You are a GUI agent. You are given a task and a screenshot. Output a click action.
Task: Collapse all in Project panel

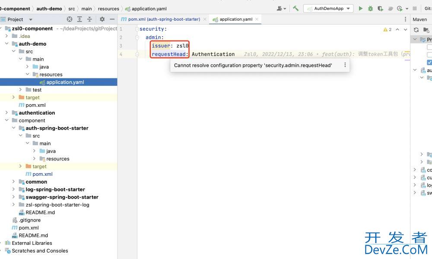tap(89, 19)
